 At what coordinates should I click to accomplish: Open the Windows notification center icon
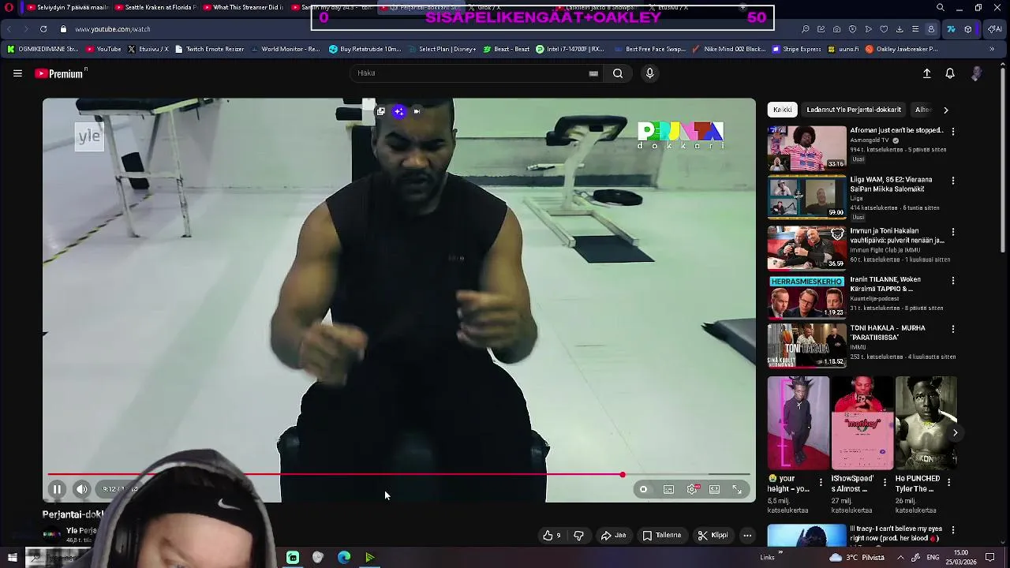990,558
